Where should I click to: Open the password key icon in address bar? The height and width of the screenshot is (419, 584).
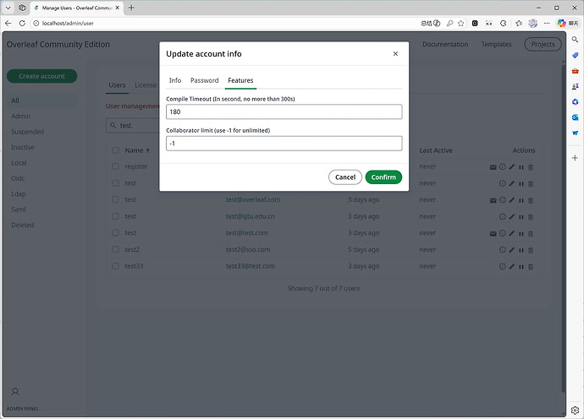(x=450, y=23)
